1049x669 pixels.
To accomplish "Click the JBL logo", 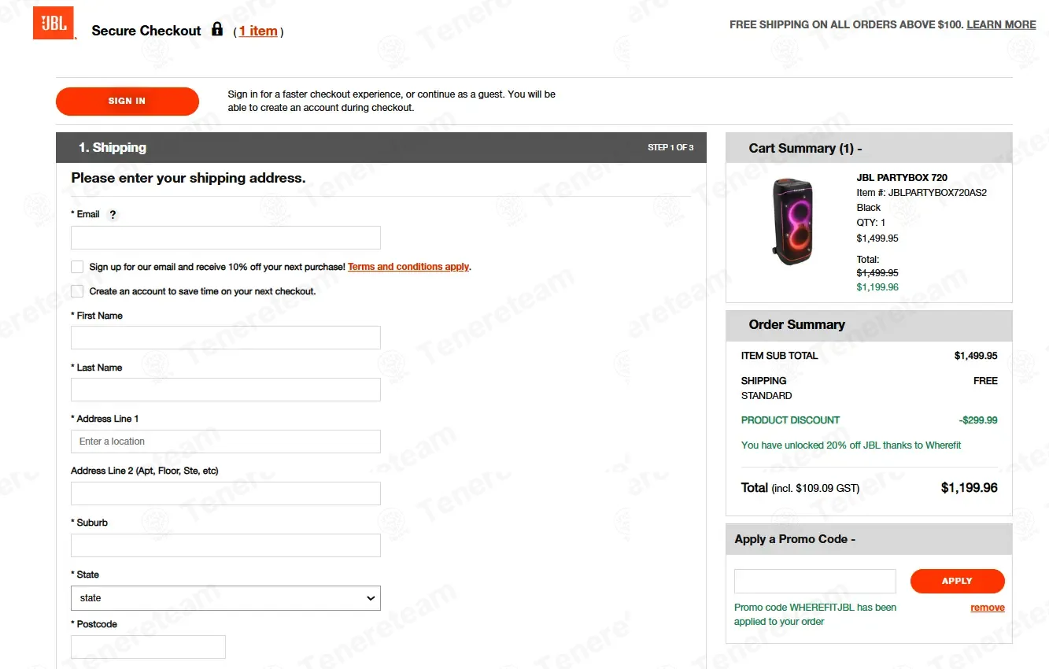I will click(54, 23).
